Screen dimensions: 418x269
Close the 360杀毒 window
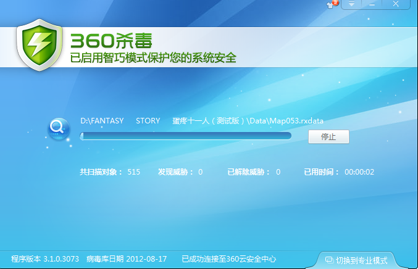click(x=396, y=4)
